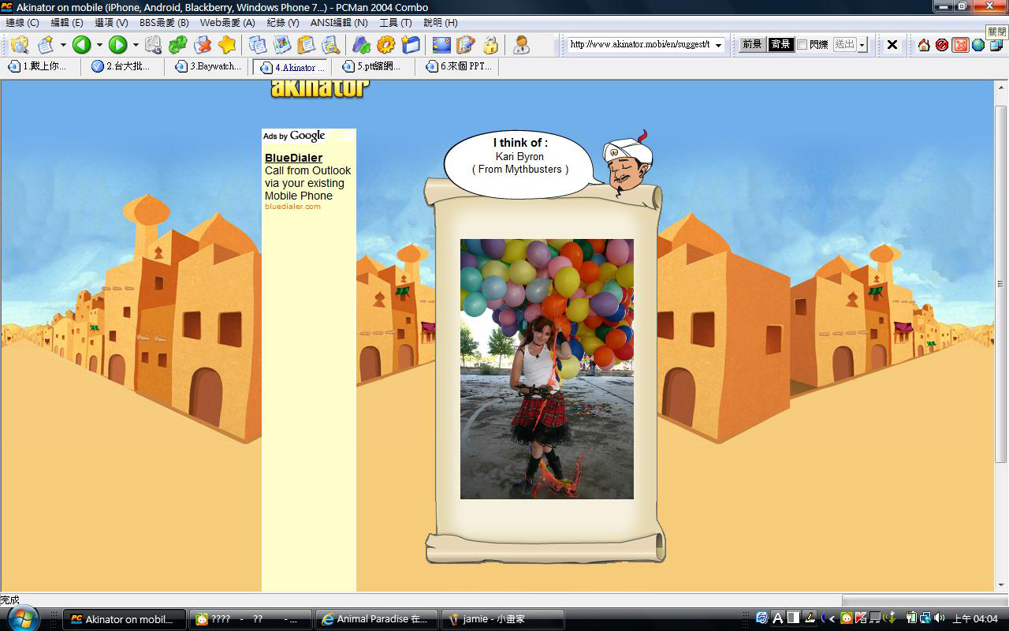
Task: Click the site list folder-search icon
Action: coord(20,44)
